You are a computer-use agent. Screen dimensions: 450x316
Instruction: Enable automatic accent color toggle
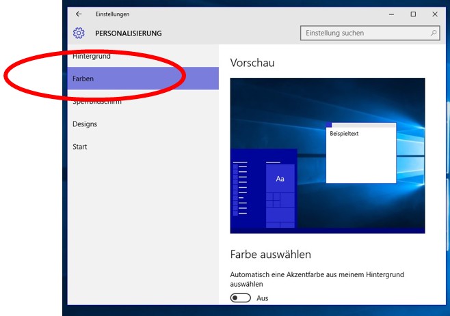[241, 298]
